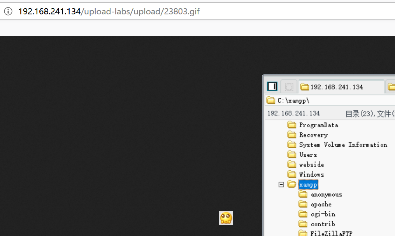Click the webside folder icon

[292, 164]
